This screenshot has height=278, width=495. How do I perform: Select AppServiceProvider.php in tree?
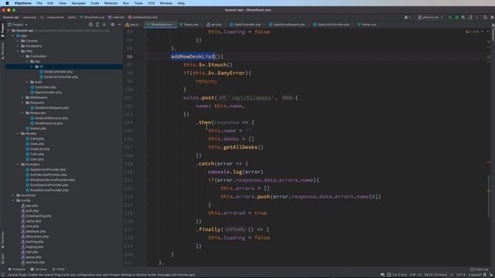(48, 170)
